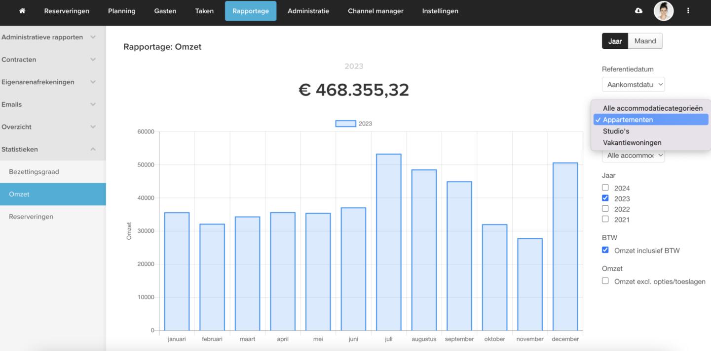Screen dimensions: 711x351
Task: Uncheck the 2023 year checkbox
Action: pos(605,198)
